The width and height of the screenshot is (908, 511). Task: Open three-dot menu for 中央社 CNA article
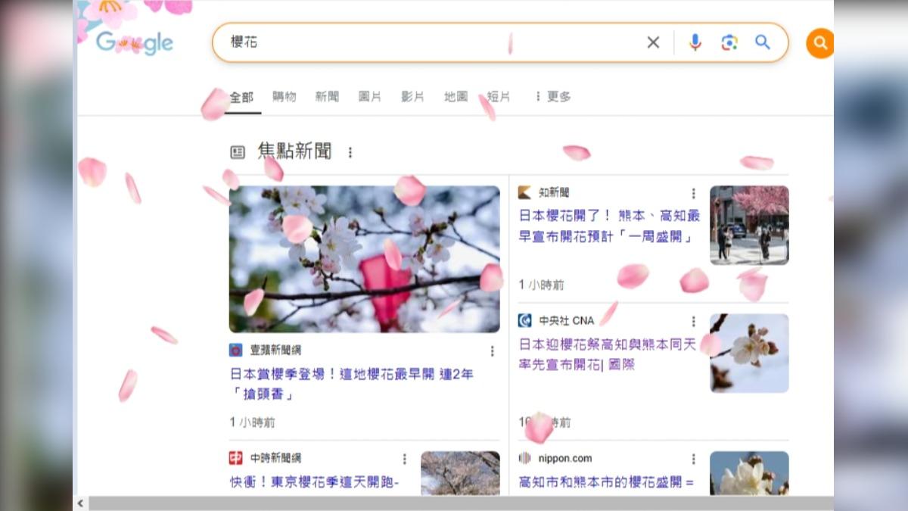tap(693, 322)
